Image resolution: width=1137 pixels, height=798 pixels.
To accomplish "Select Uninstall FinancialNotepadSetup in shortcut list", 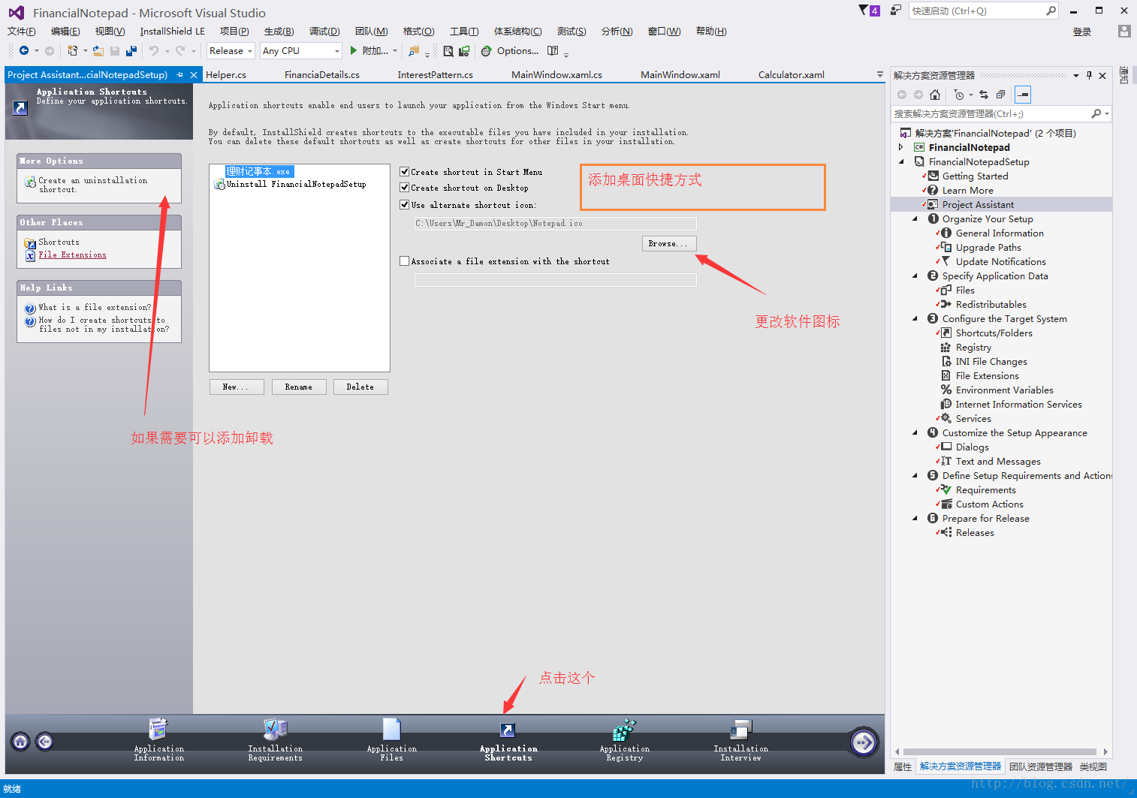I will click(x=296, y=184).
